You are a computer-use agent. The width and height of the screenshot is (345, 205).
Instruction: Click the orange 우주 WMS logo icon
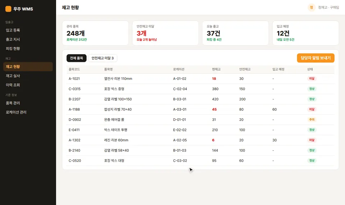click(8, 9)
